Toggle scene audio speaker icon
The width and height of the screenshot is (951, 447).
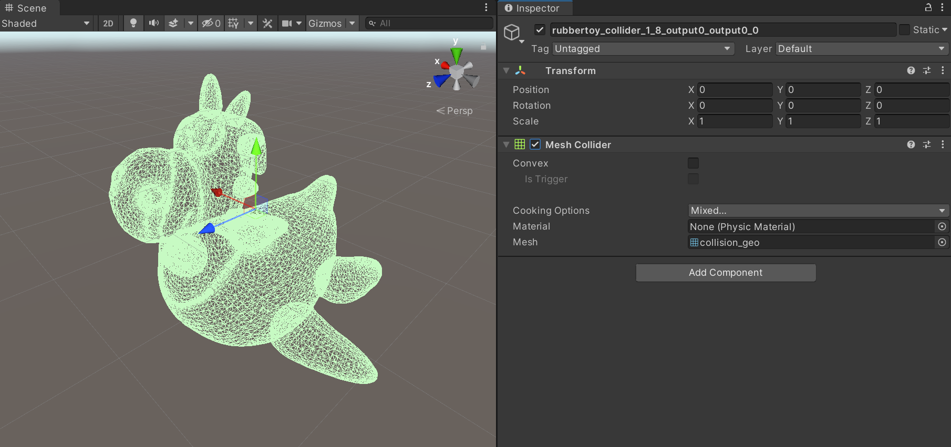pyautogui.click(x=153, y=23)
